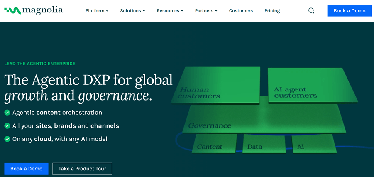Click the AI tile in diagram
This screenshot has width=374, height=177.
[x=314, y=144]
